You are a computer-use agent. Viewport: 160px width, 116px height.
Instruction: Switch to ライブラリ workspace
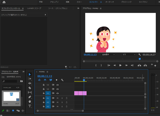click(143, 2)
